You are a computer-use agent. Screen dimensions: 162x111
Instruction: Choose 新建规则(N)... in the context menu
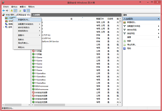click(x=27, y=20)
